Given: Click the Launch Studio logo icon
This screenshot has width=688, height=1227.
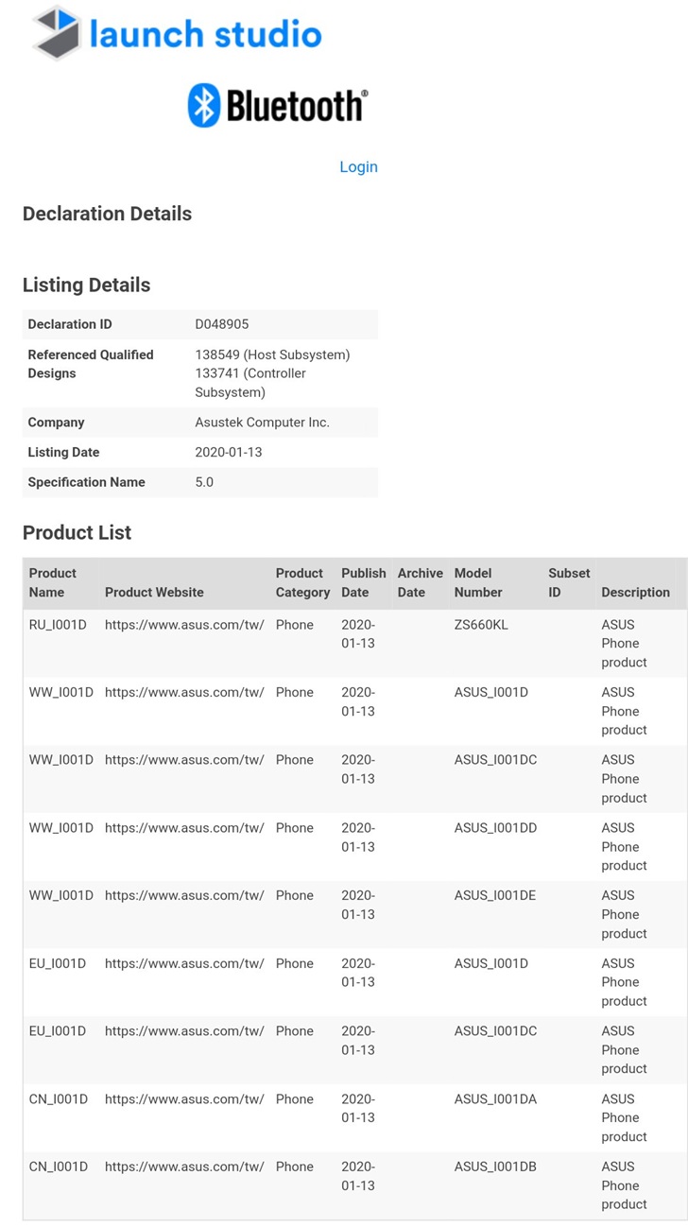Looking at the screenshot, I should (x=57, y=32).
